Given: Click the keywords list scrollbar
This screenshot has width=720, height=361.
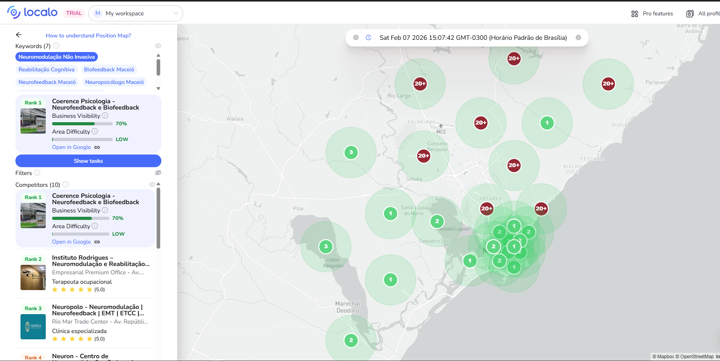Looking at the screenshot, I should tap(158, 67).
